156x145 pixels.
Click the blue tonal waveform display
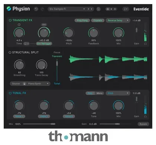pyautogui.click(x=108, y=77)
